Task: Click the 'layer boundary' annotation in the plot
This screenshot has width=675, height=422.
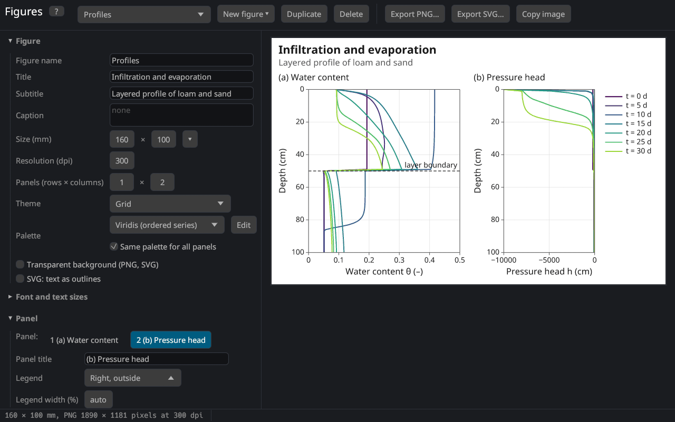Action: click(x=431, y=165)
